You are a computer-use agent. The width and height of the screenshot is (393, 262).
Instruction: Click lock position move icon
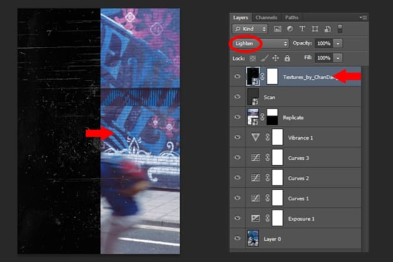pos(276,59)
